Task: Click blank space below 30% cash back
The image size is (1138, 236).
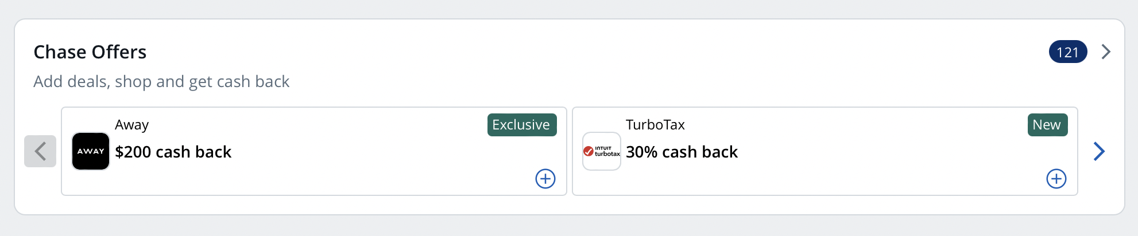Action: pos(682,180)
